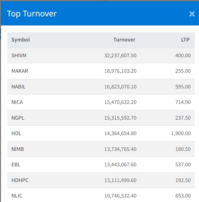Click the Turnover column header
The width and height of the screenshot is (199, 202).
pyautogui.click(x=124, y=40)
